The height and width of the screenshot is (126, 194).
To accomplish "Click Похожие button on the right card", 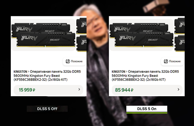I will (172, 61).
